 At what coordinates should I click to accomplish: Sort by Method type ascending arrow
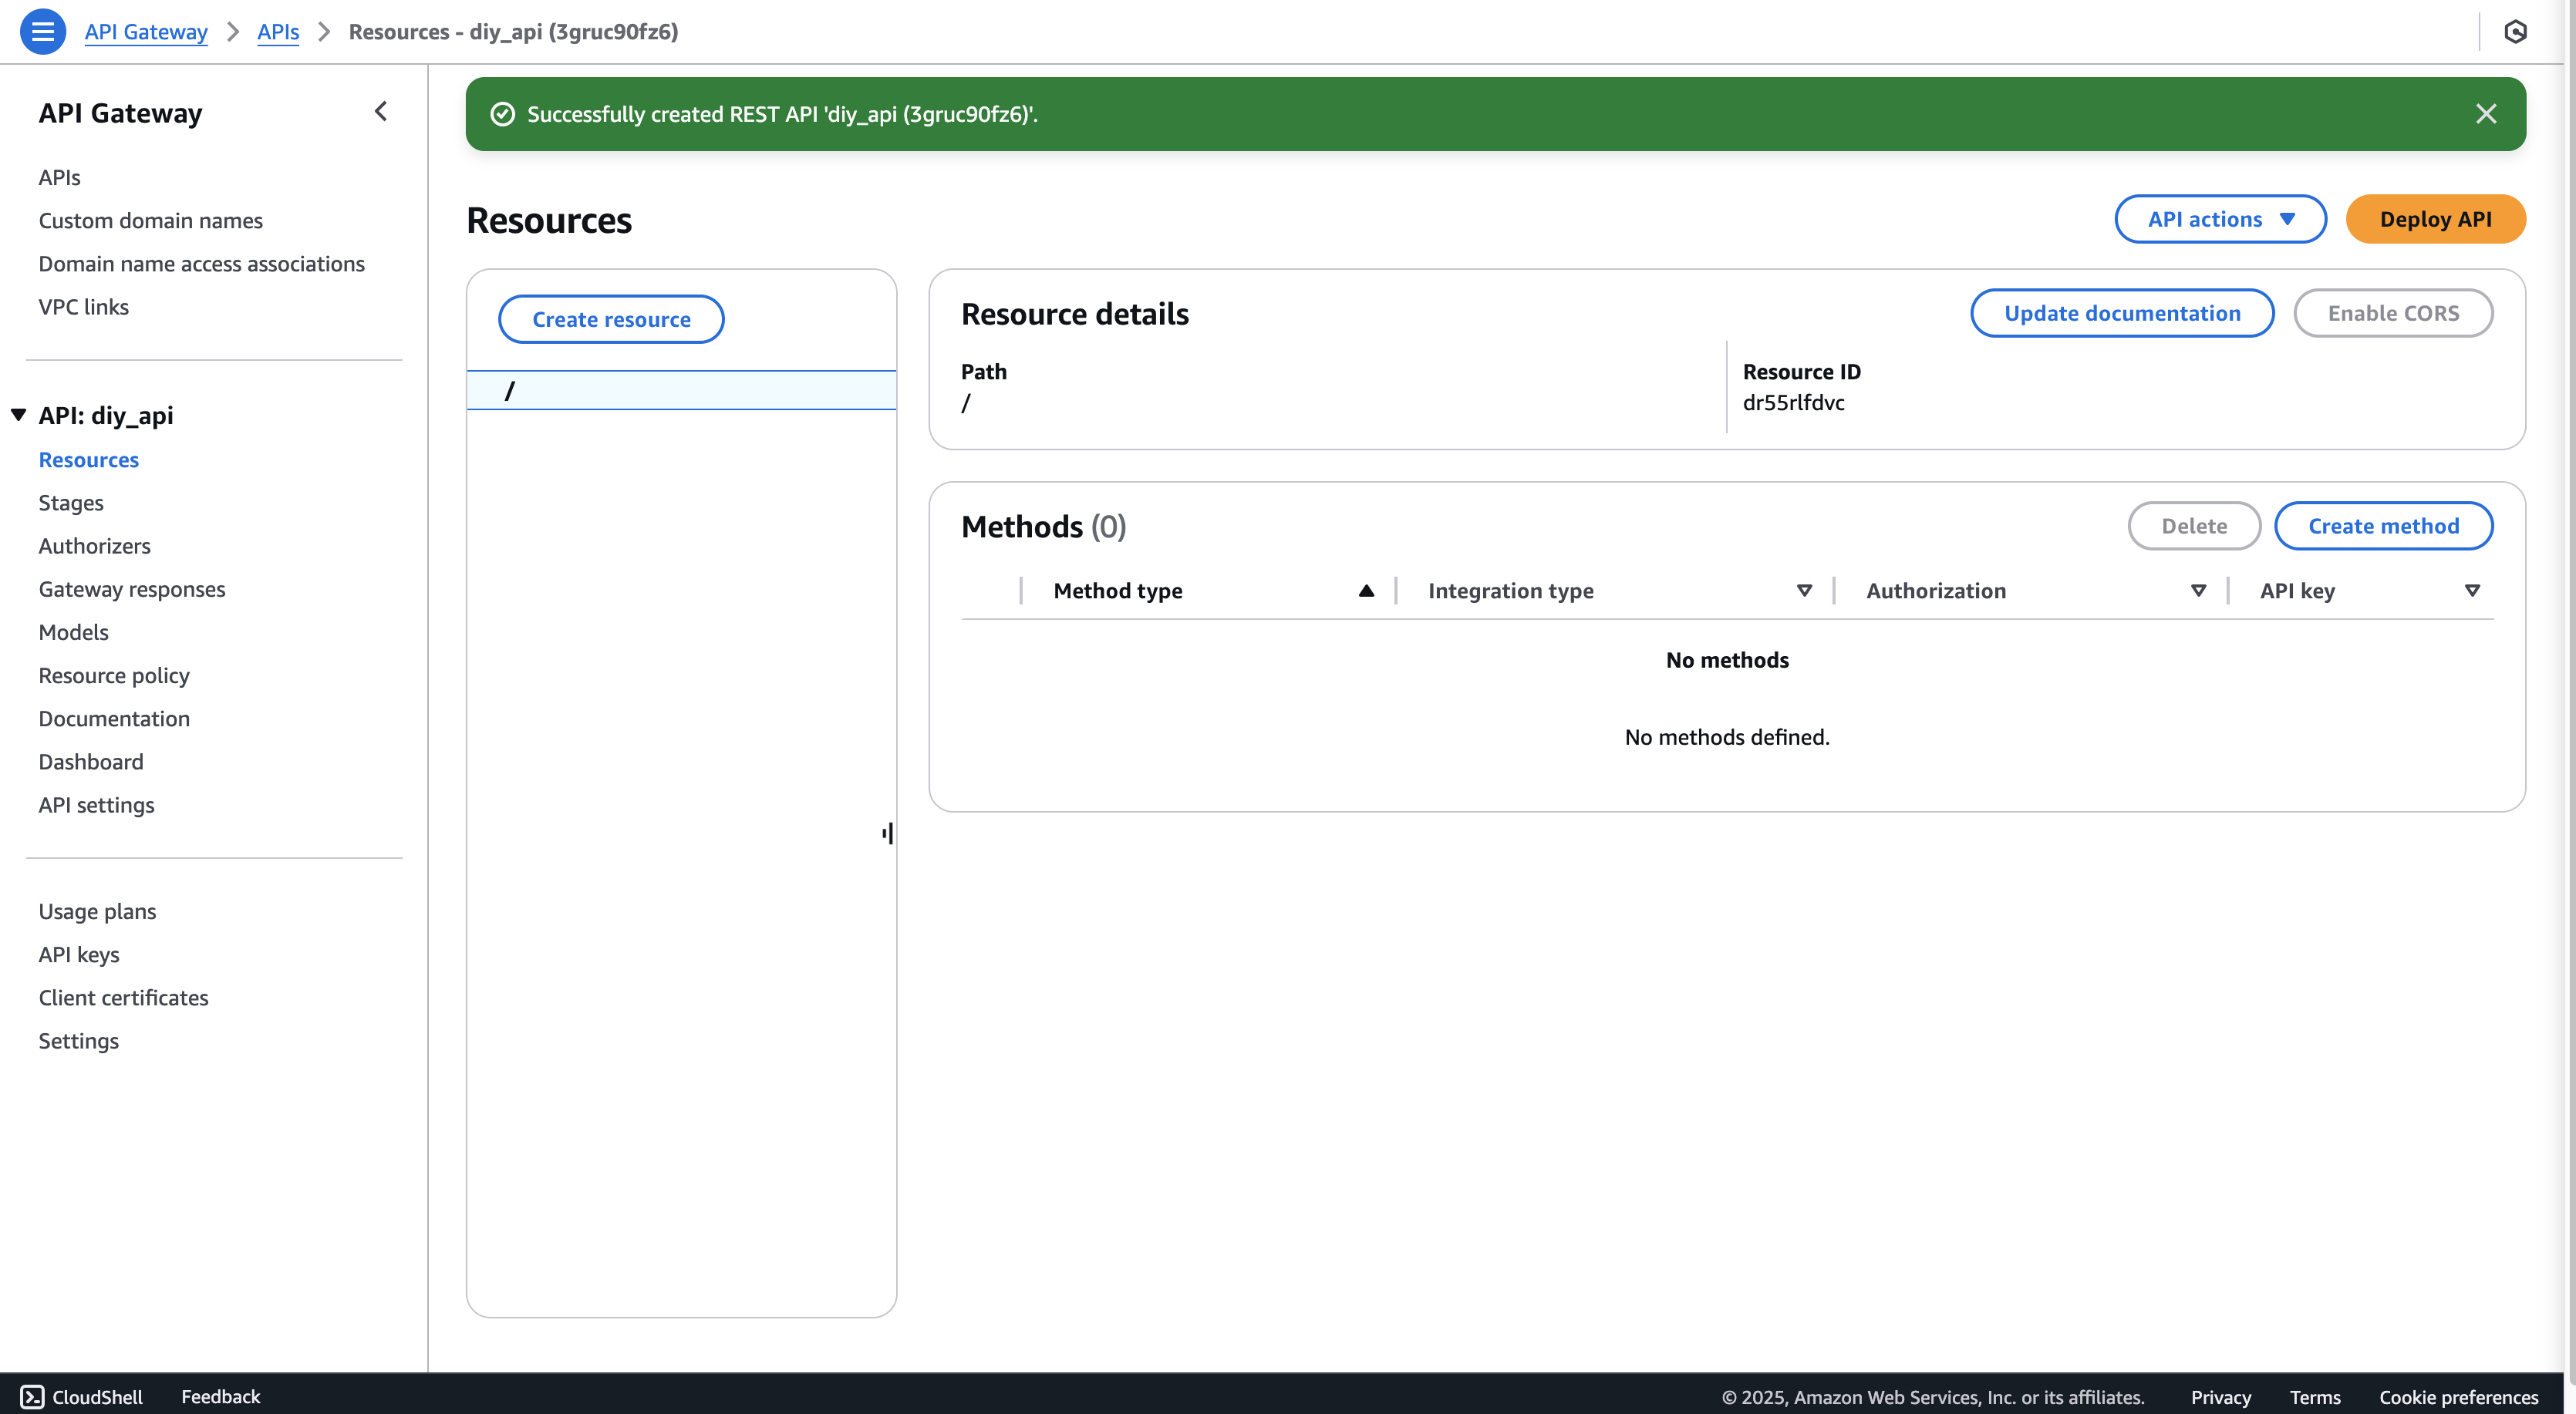[x=1366, y=591]
